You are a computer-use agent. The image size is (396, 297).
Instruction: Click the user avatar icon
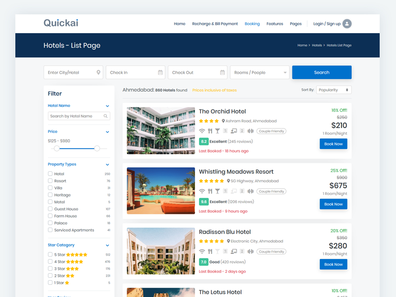(347, 24)
